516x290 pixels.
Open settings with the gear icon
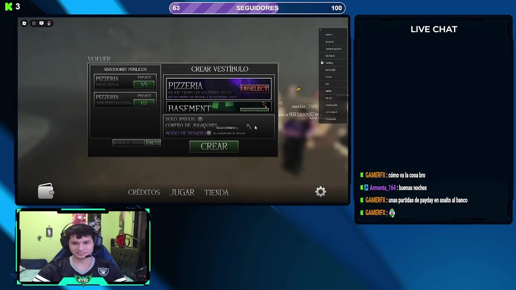click(320, 192)
